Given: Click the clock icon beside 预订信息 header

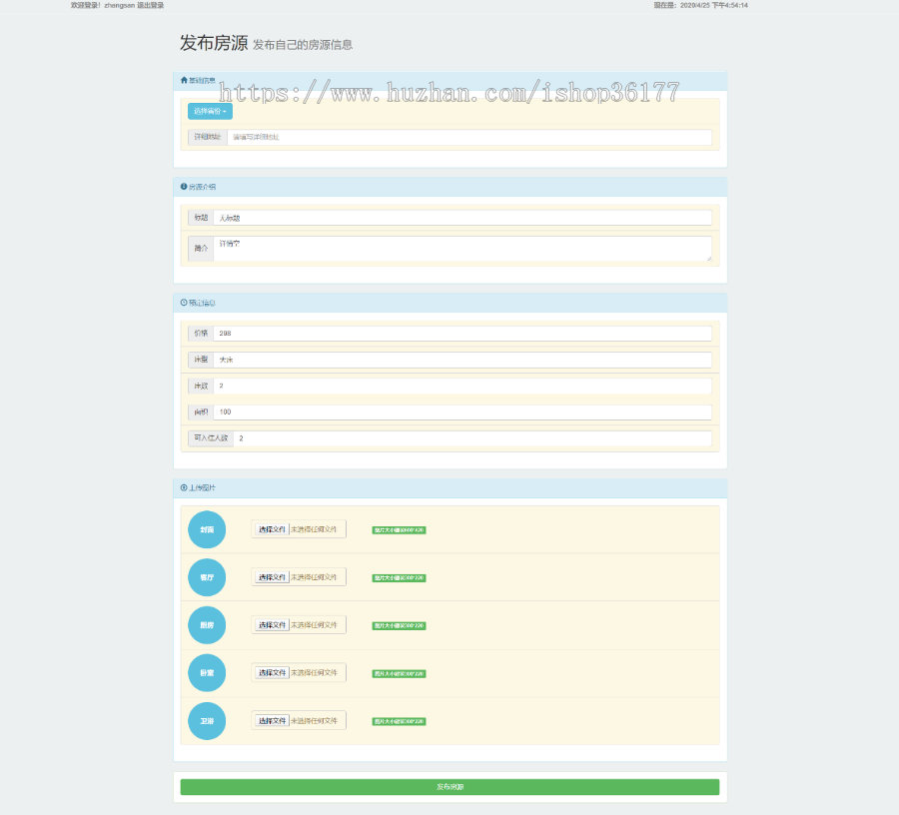Looking at the screenshot, I should 183,303.
